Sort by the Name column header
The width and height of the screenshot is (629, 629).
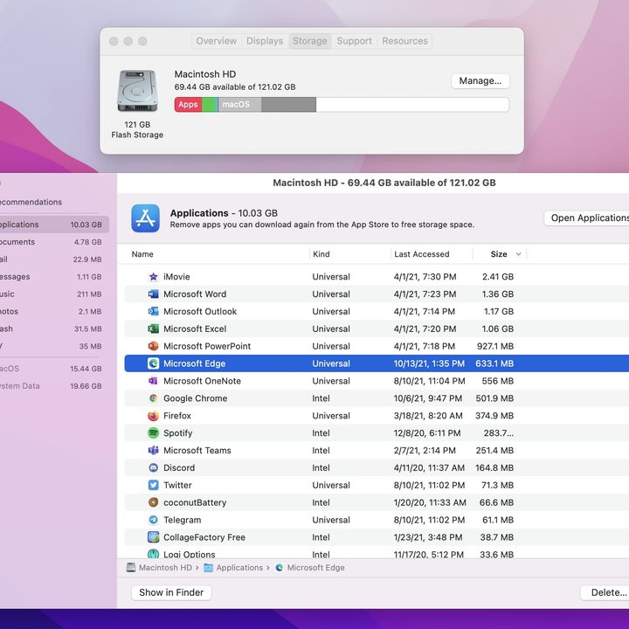pyautogui.click(x=142, y=254)
